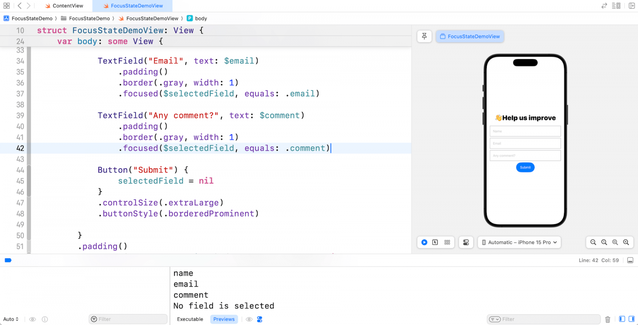Open canvas device settings
Screen dimensions: 638x325
(466, 242)
